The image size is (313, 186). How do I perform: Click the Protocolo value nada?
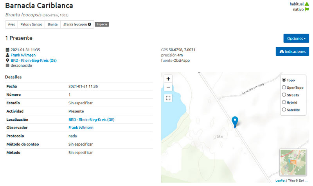tap(72, 136)
